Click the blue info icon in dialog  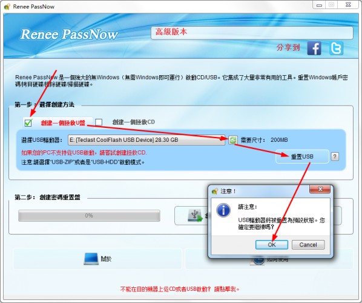[223, 210]
